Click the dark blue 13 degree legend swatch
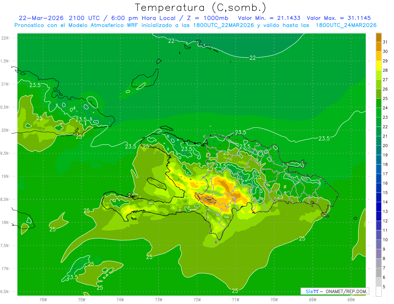This screenshot has height=304, width=394. click(379, 207)
